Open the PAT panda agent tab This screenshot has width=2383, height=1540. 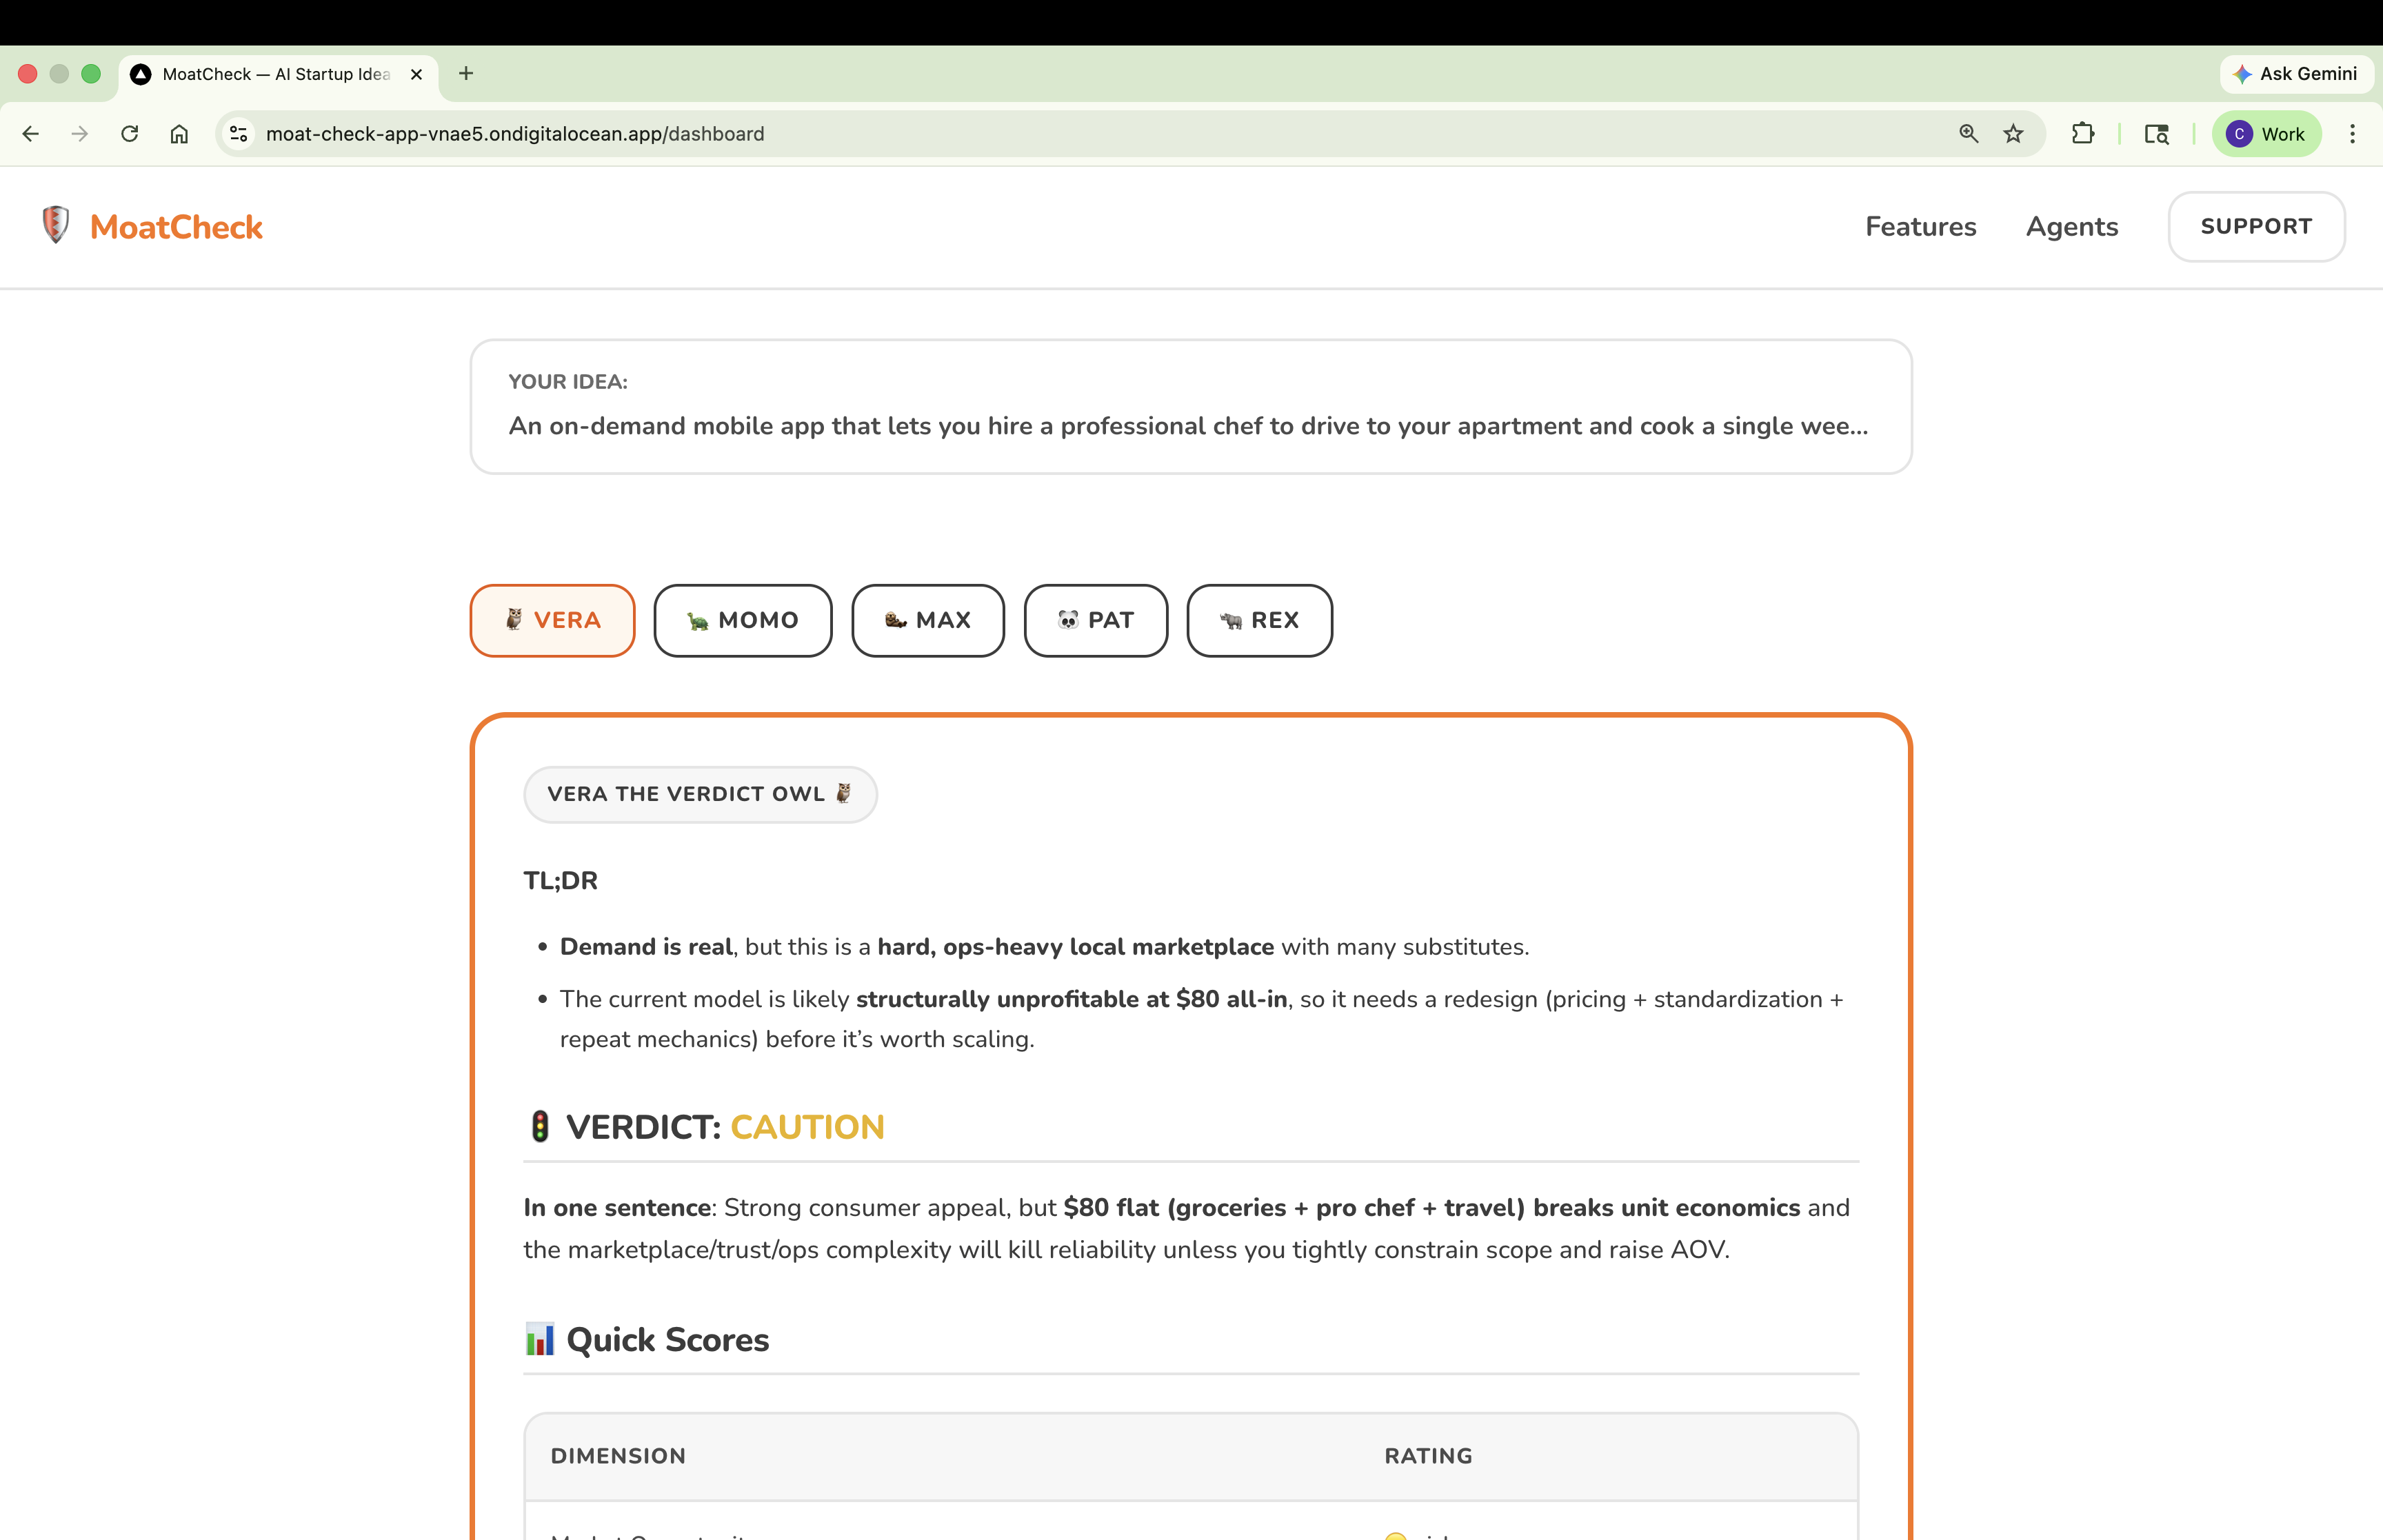[1095, 620]
